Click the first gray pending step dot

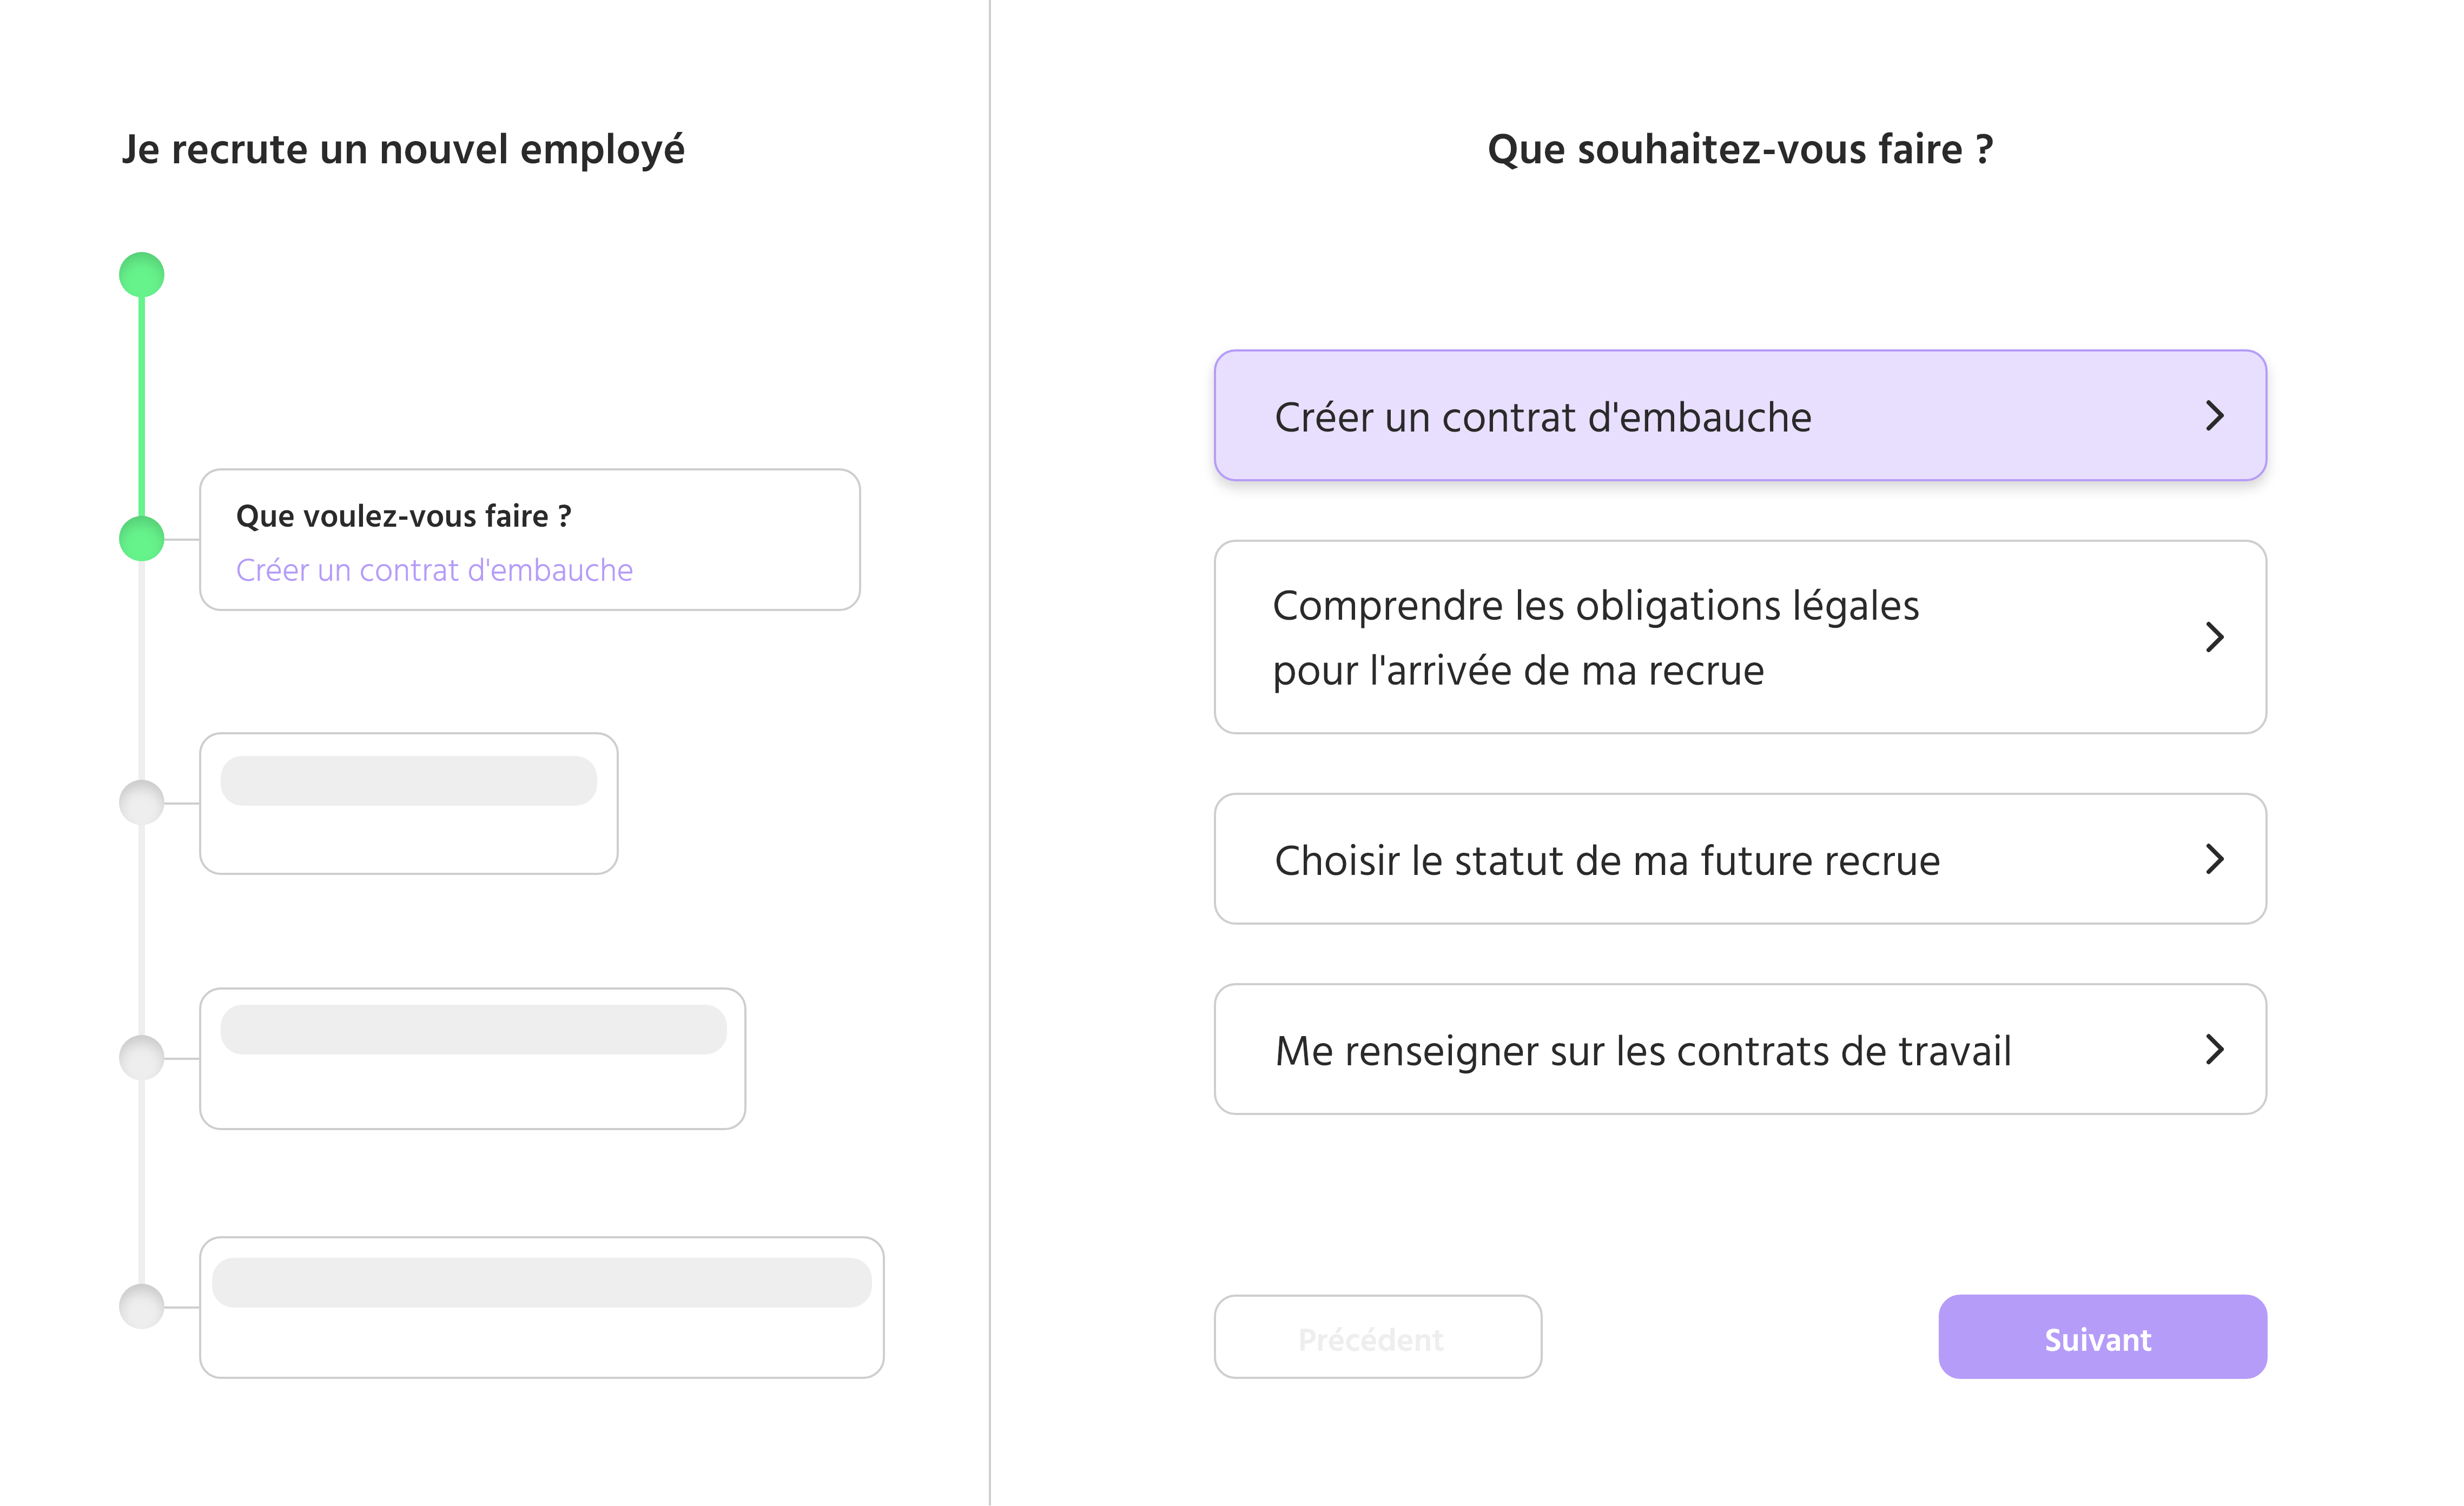[142, 802]
